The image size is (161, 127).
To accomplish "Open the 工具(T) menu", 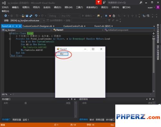I will [79, 7].
